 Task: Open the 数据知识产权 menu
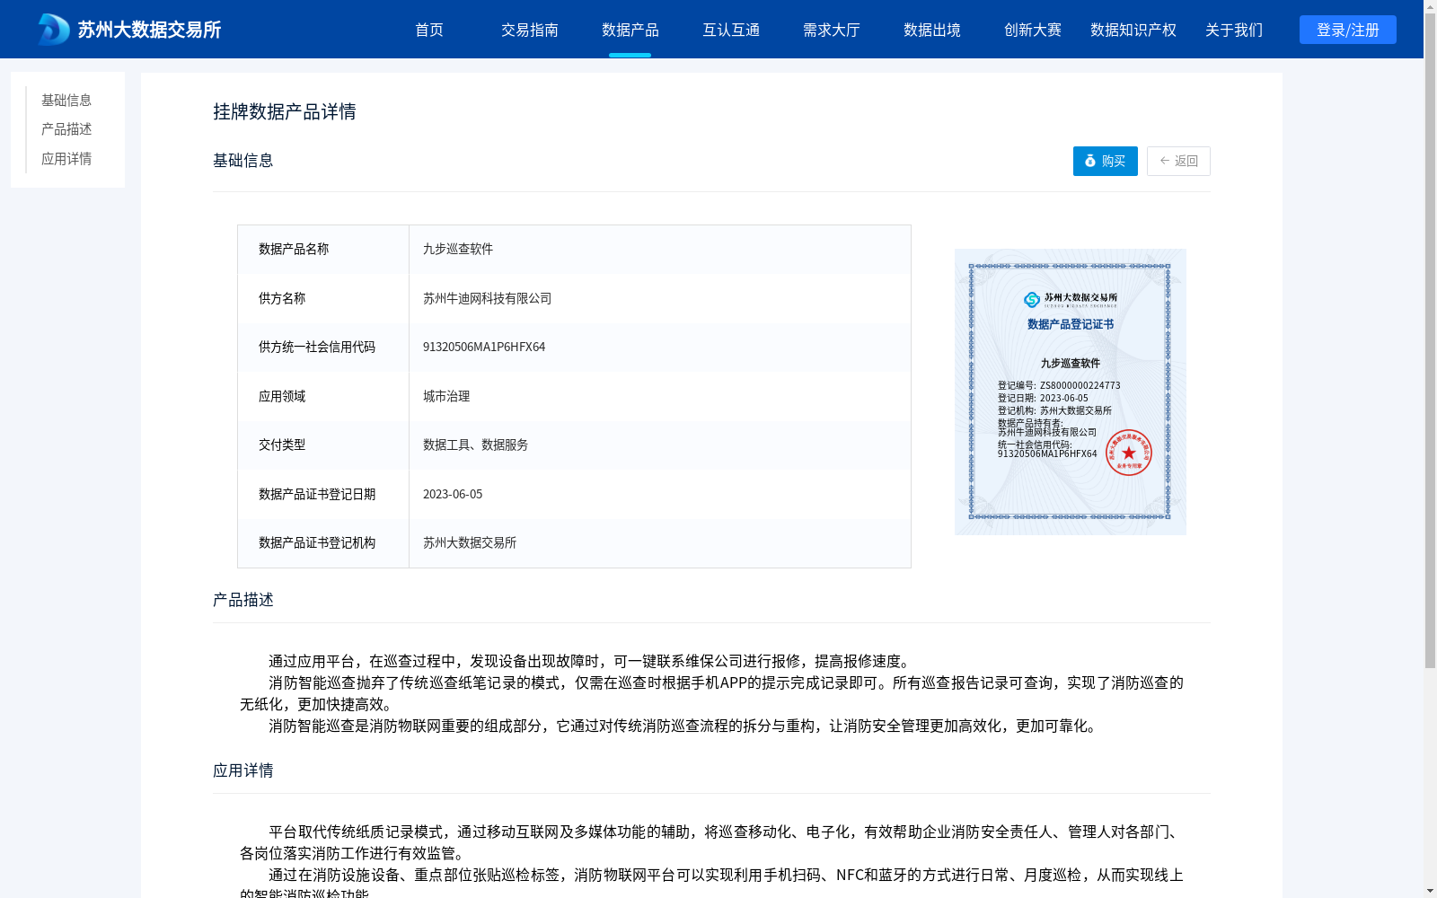(x=1133, y=30)
